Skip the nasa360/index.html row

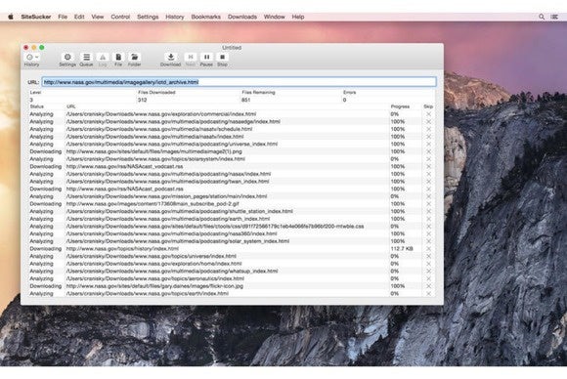(428, 233)
